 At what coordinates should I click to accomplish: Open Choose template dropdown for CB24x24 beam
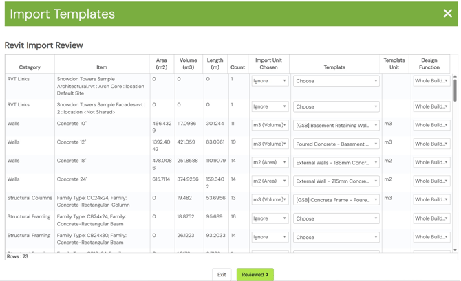pyautogui.click(x=336, y=218)
